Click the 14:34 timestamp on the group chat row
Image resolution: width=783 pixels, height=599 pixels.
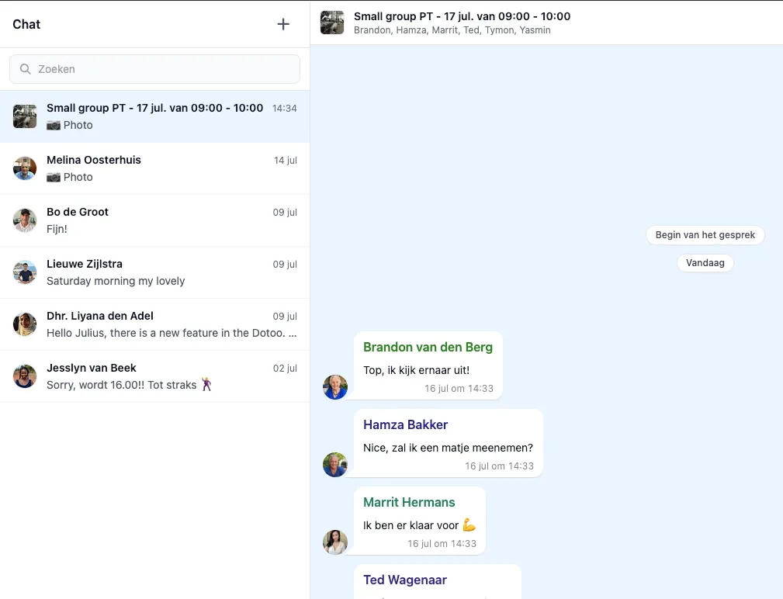(x=285, y=109)
